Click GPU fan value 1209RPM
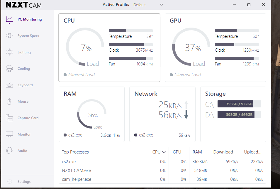280x189 pixels. (x=251, y=64)
